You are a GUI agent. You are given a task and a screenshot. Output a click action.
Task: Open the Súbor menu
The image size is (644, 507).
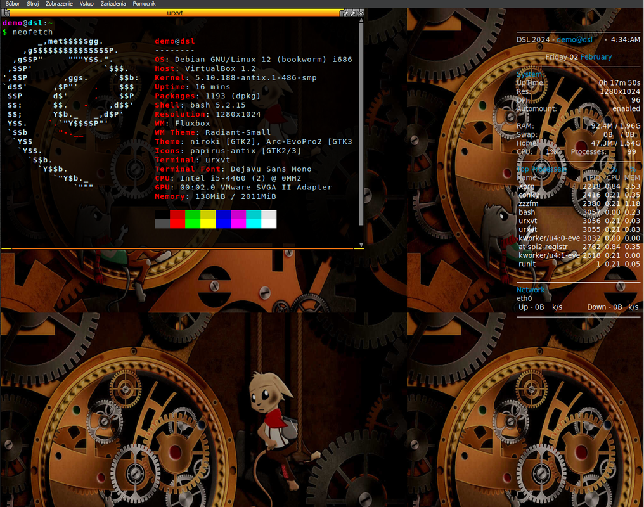[13, 4]
